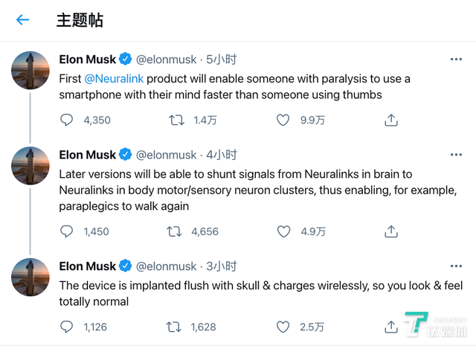Share the tweet about later versions
Image resolution: width=476 pixels, height=346 pixels.
[x=391, y=231]
